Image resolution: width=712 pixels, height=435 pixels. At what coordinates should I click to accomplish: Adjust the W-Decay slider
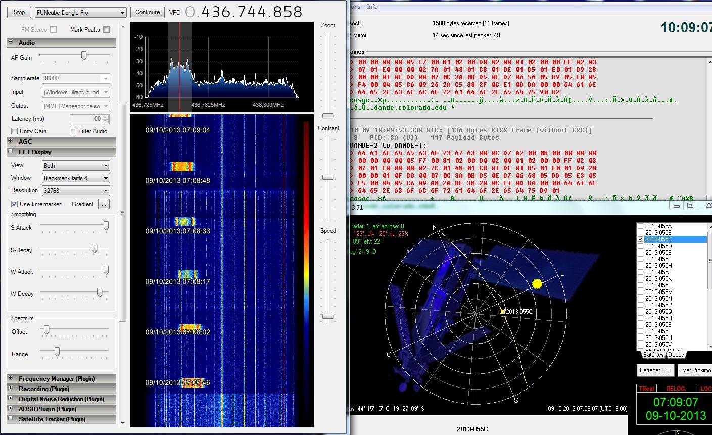click(x=100, y=292)
